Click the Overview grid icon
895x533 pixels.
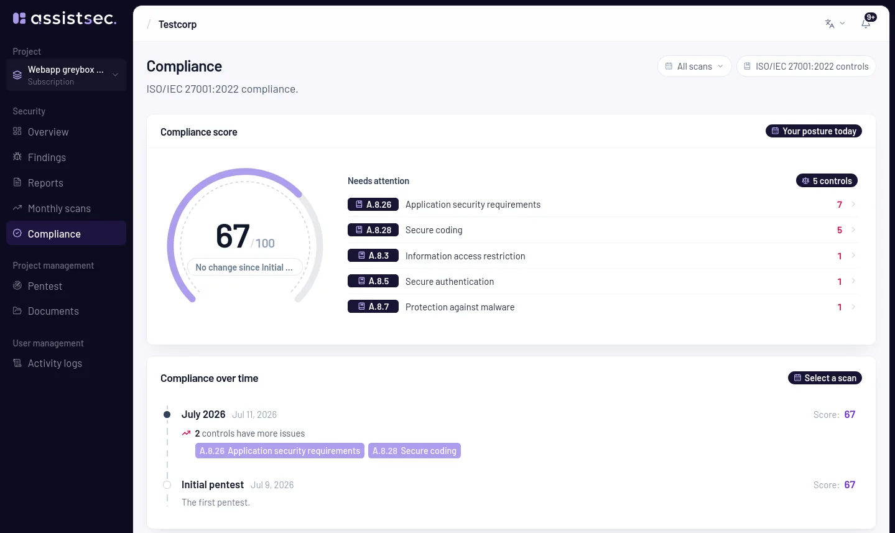point(17,131)
